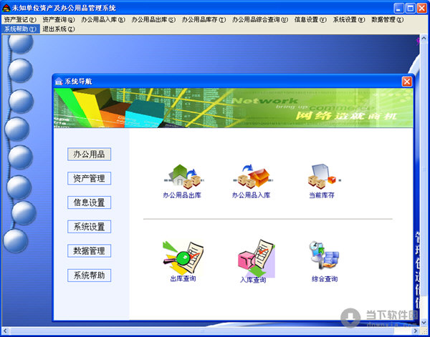Minimize the main application window
Screen dimensions: 430x337
tap(399, 8)
